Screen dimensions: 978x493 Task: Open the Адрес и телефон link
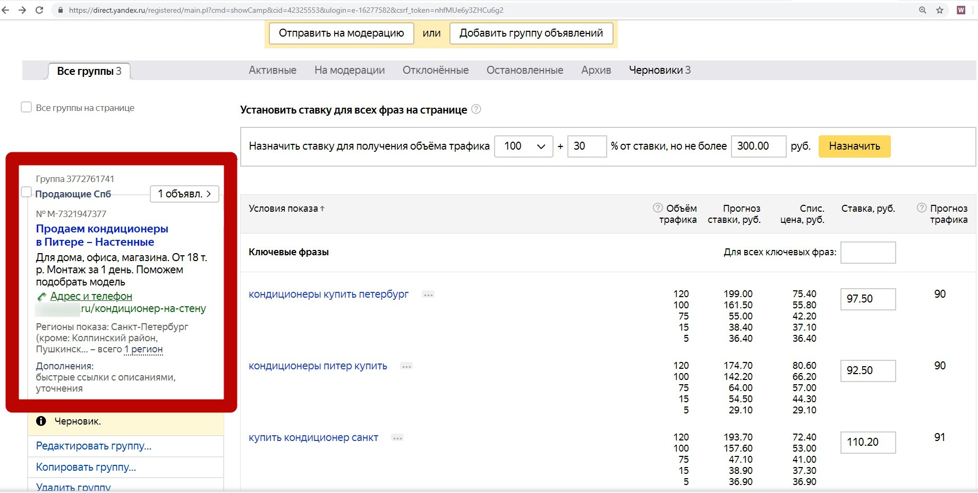click(91, 296)
